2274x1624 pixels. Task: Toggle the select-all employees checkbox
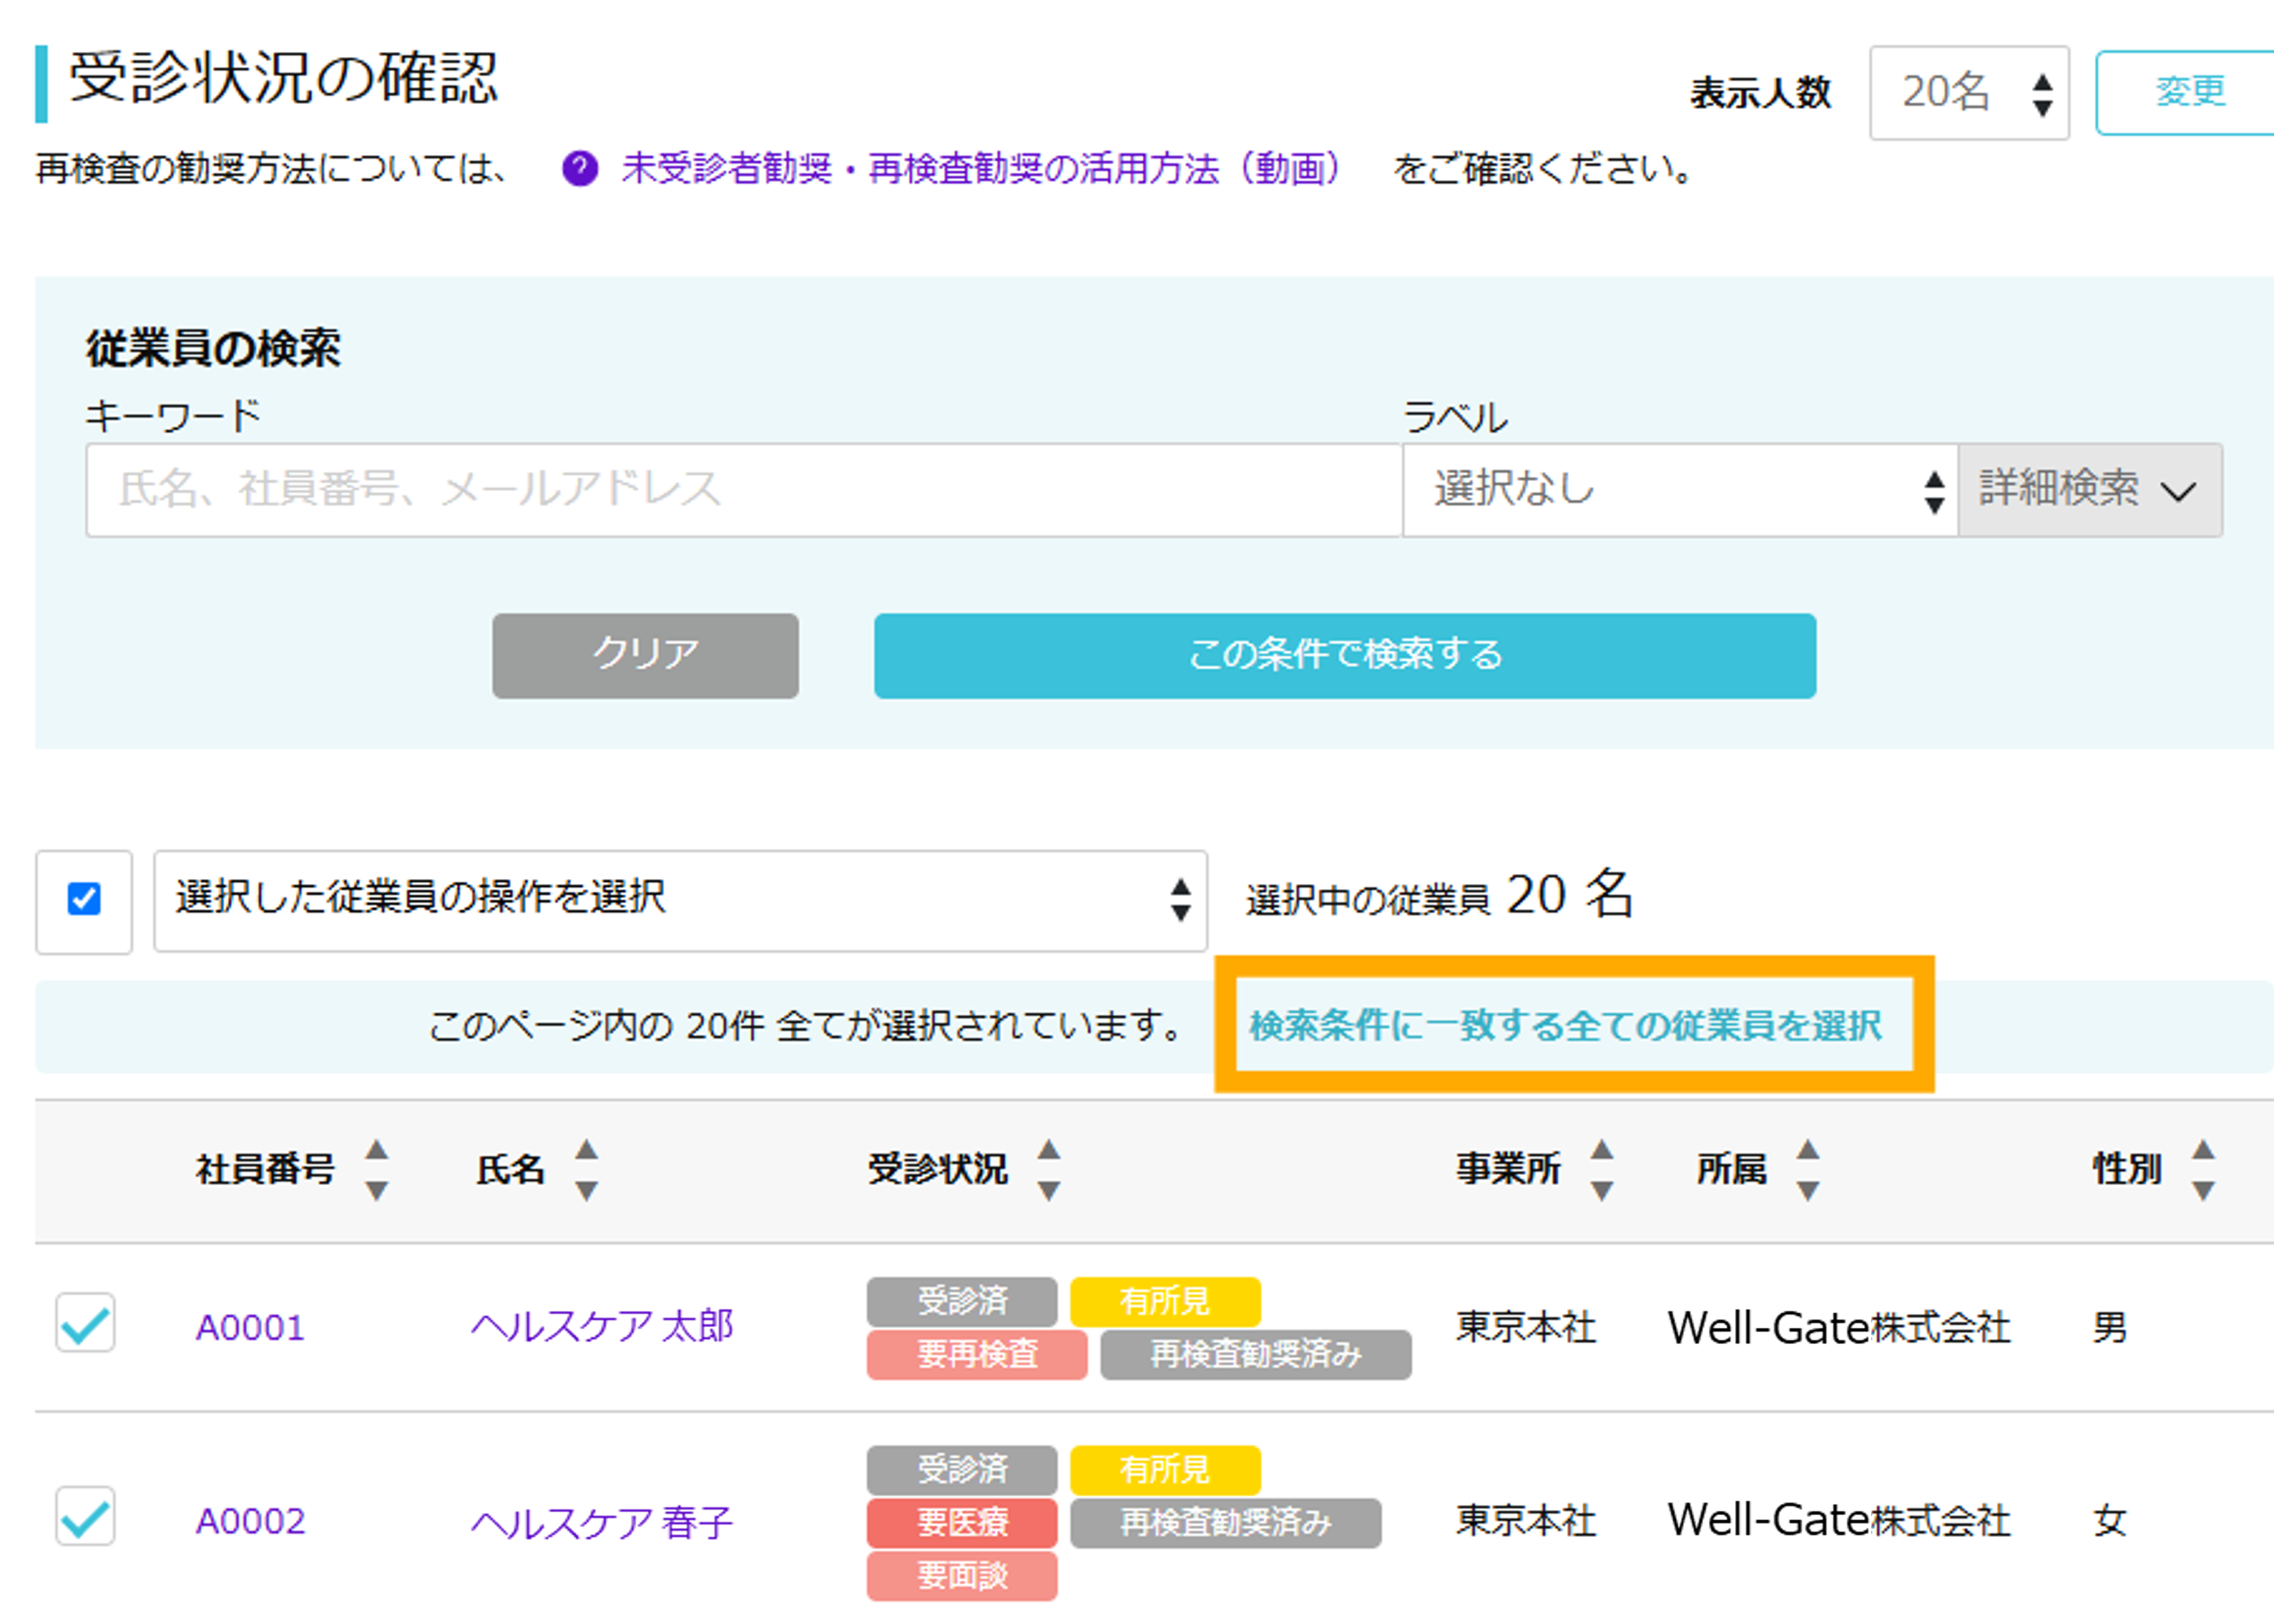tap(84, 899)
